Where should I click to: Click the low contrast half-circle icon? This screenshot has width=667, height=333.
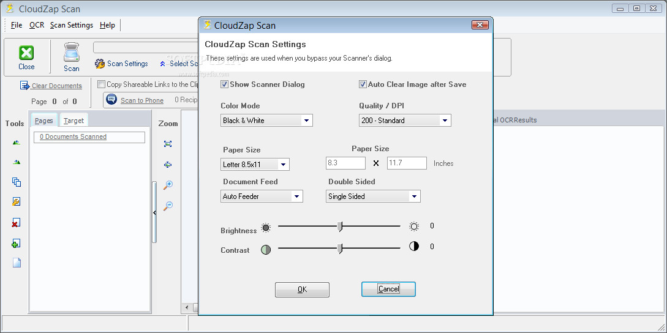coord(266,250)
